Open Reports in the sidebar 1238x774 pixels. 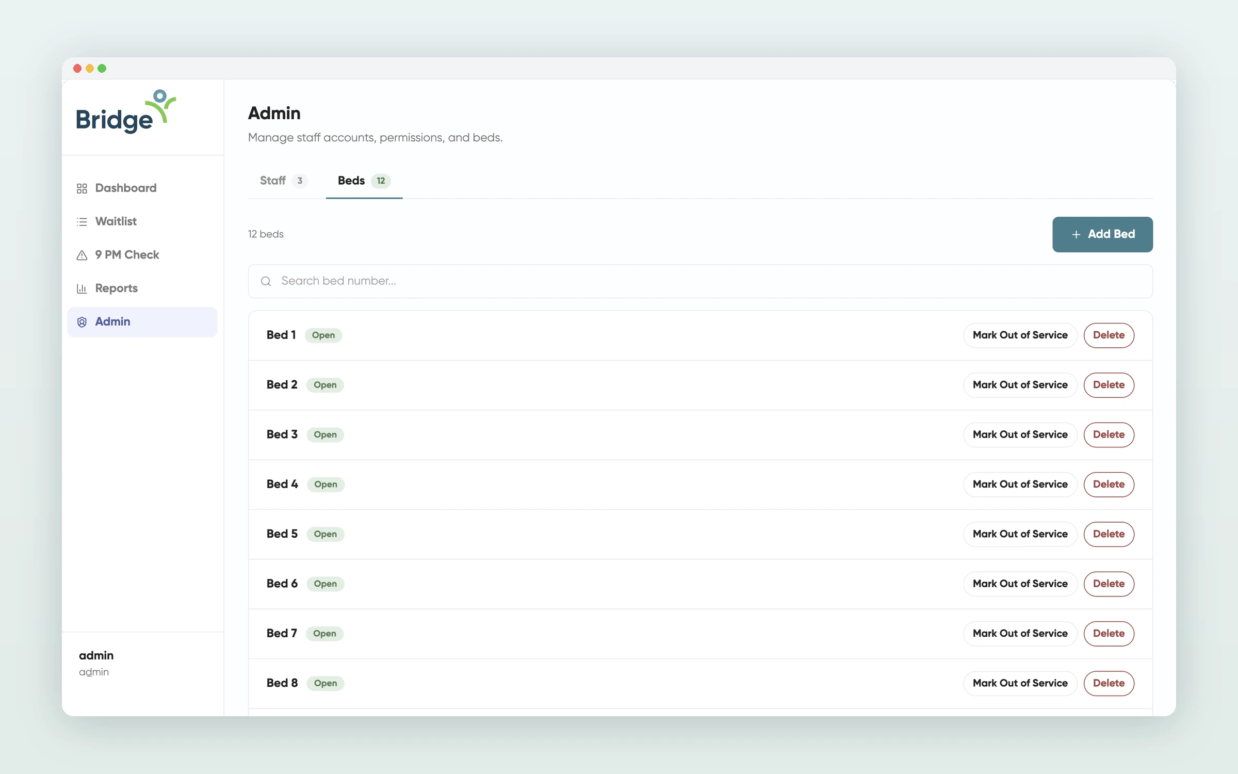[x=142, y=288]
